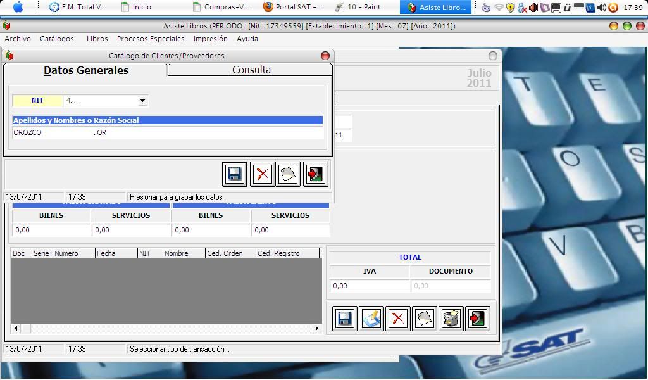Viewport: 648px width, 380px height.
Task: Click the monitor display tray icon
Action: pyautogui.click(x=556, y=8)
